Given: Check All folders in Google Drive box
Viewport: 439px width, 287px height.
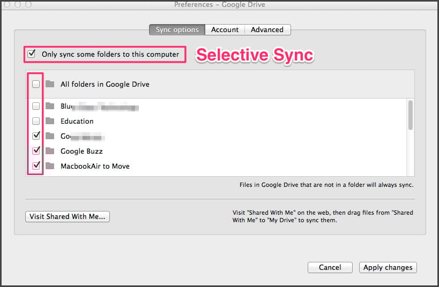Looking at the screenshot, I should point(36,84).
